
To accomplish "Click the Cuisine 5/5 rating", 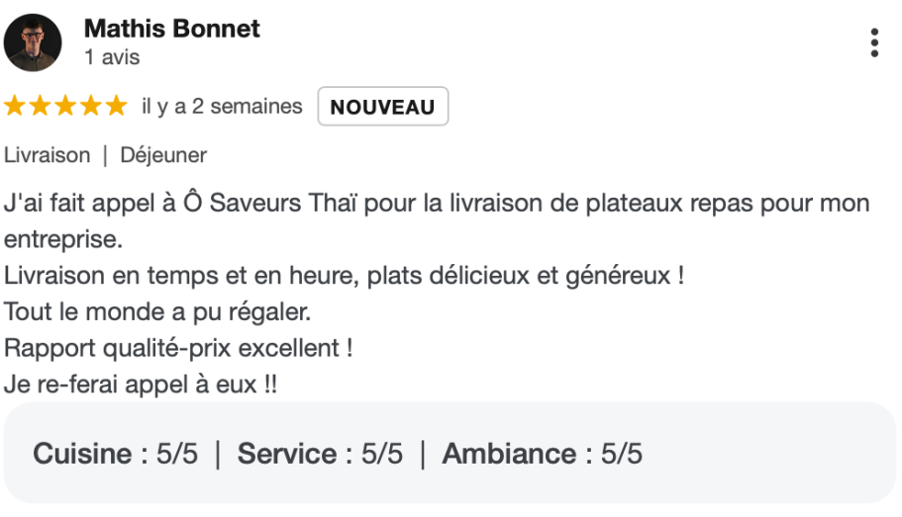I will (116, 454).
